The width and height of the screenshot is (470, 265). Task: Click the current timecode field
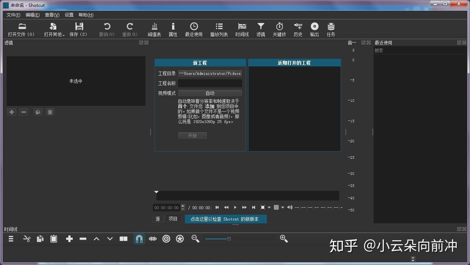tap(167, 208)
